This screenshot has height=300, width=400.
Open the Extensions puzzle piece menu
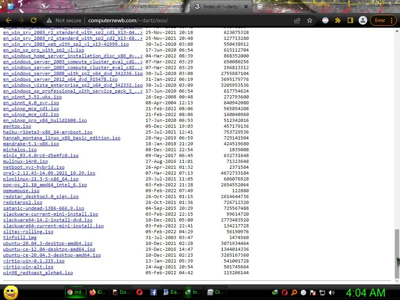[338, 20]
